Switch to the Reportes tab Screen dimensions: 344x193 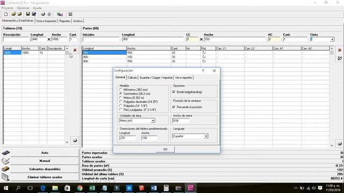(65, 21)
